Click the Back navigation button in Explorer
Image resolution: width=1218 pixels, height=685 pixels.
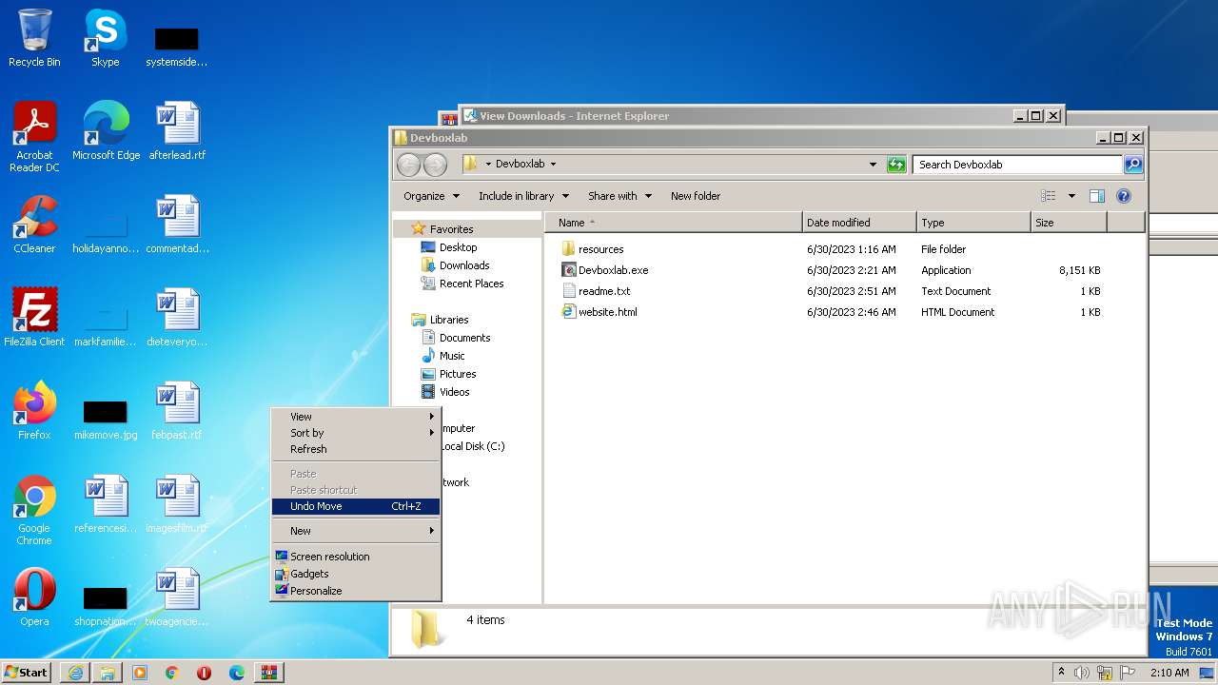point(408,165)
